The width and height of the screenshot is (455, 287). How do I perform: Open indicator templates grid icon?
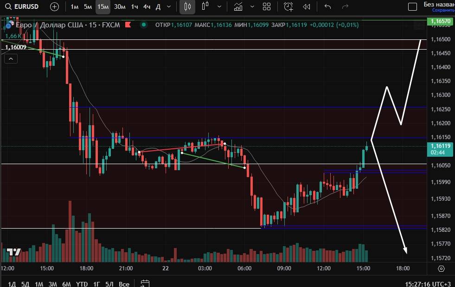(x=267, y=6)
